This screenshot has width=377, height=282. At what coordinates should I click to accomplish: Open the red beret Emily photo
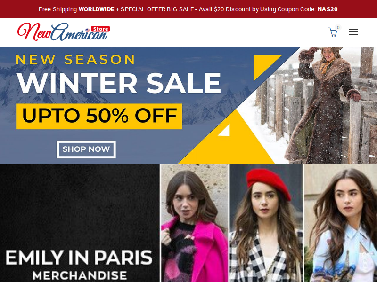(x=266, y=223)
